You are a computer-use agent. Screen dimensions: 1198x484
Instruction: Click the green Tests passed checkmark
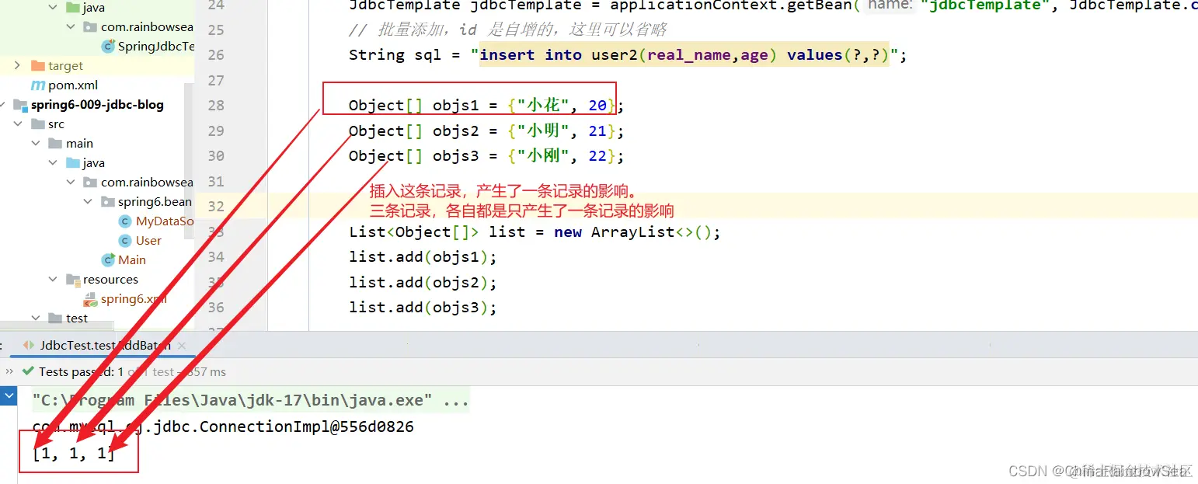click(x=28, y=372)
